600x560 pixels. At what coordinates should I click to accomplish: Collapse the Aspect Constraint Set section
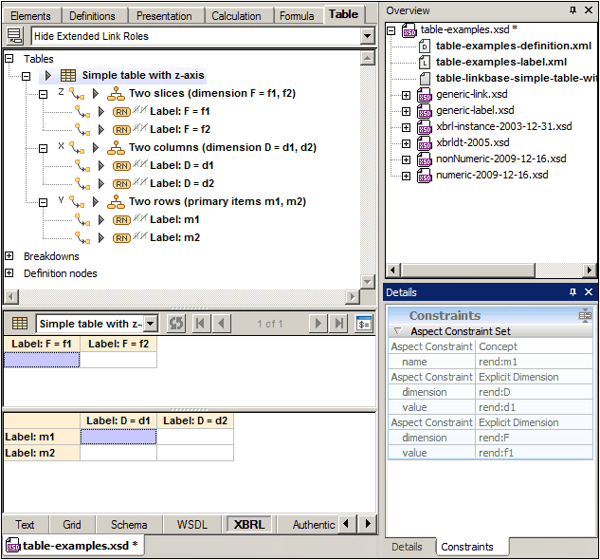[x=397, y=331]
